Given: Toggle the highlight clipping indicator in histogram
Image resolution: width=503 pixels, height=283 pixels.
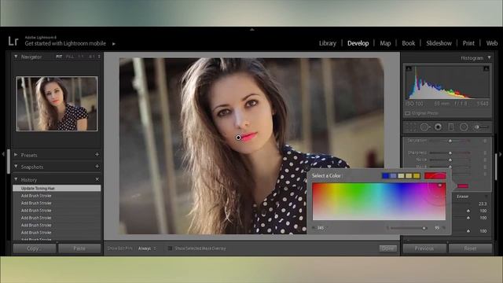Looking at the screenshot, I should pos(486,68).
